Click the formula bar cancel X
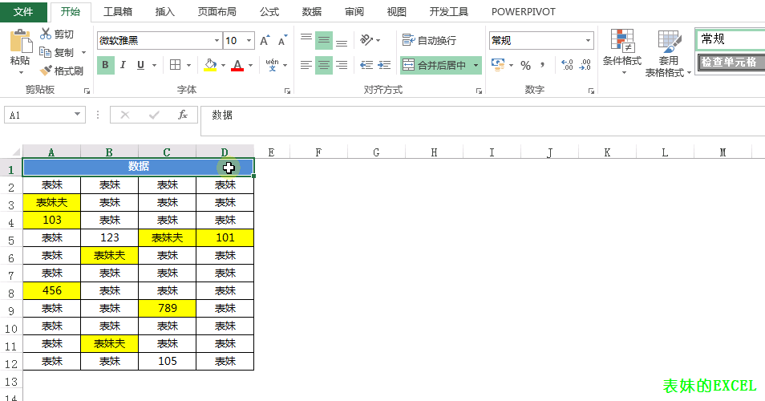765x401 pixels. point(125,115)
